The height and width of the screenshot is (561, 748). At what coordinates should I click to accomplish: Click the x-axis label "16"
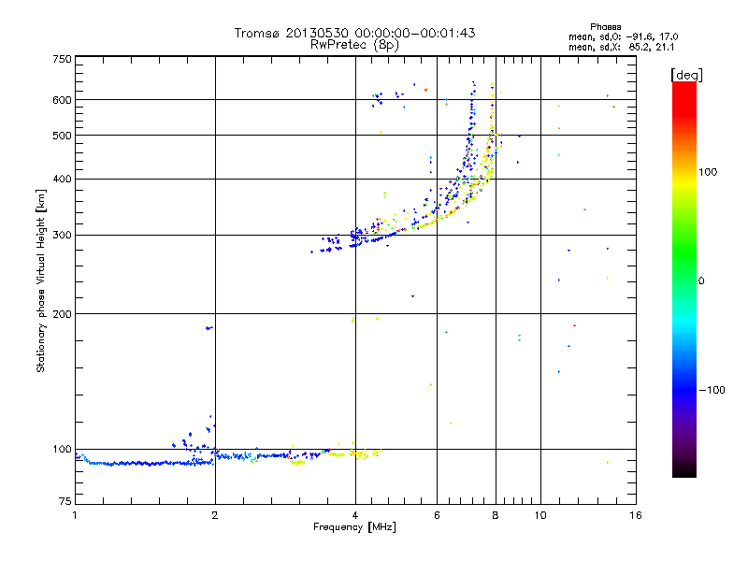636,515
